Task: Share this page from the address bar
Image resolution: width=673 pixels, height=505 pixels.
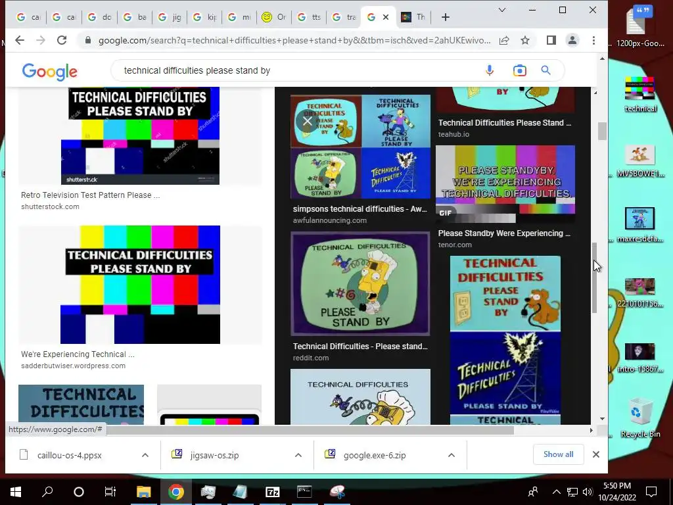Action: pyautogui.click(x=504, y=40)
